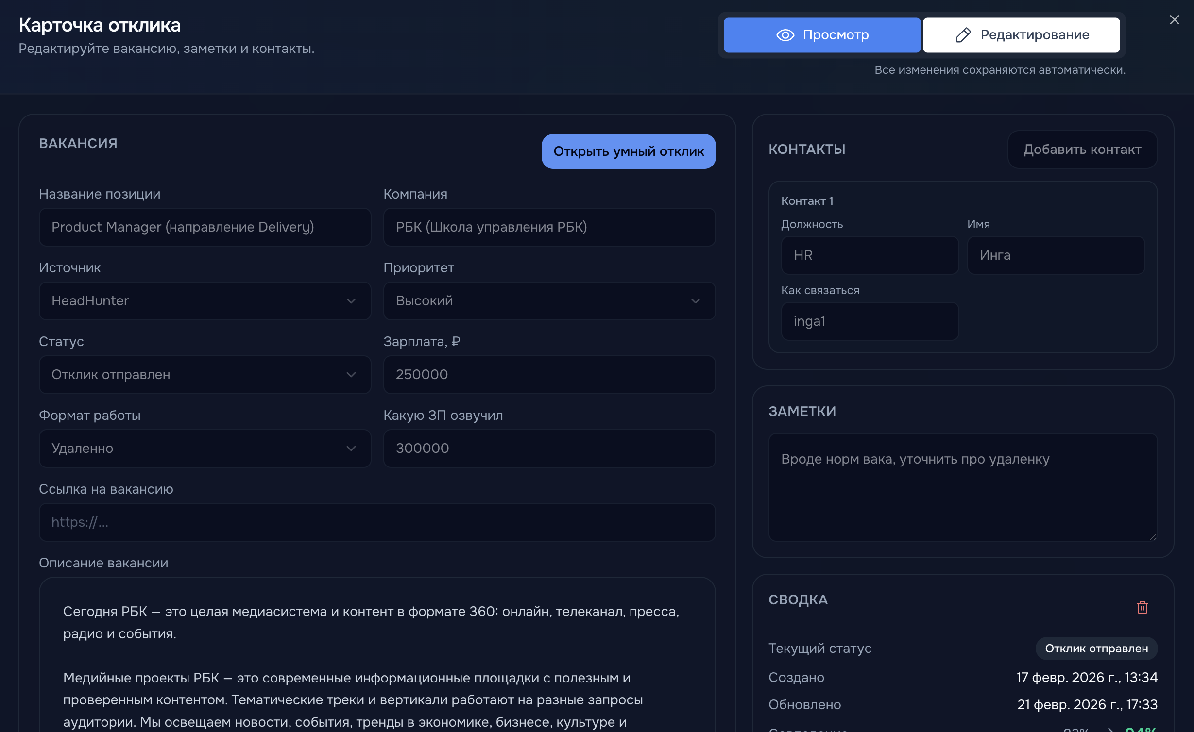
Task: Focus the Компания text field
Action: point(549,227)
